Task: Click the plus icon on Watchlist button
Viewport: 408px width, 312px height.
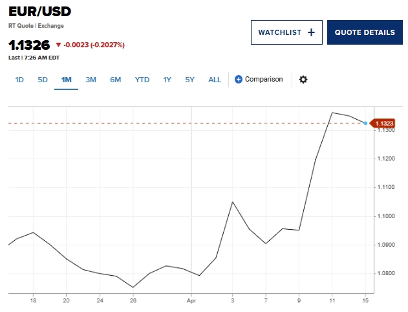Action: coord(311,32)
